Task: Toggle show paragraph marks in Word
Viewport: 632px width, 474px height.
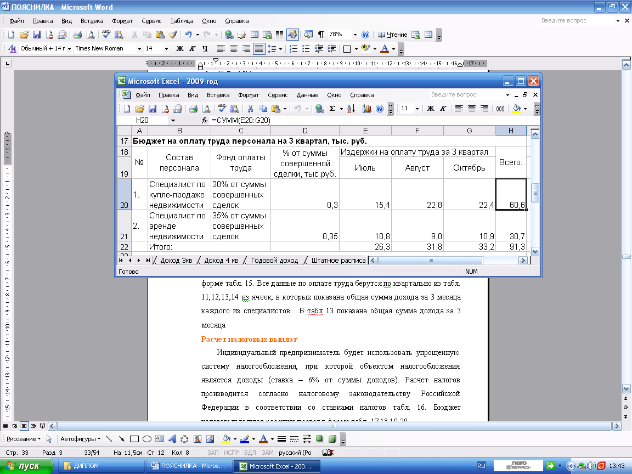Action: coord(320,35)
